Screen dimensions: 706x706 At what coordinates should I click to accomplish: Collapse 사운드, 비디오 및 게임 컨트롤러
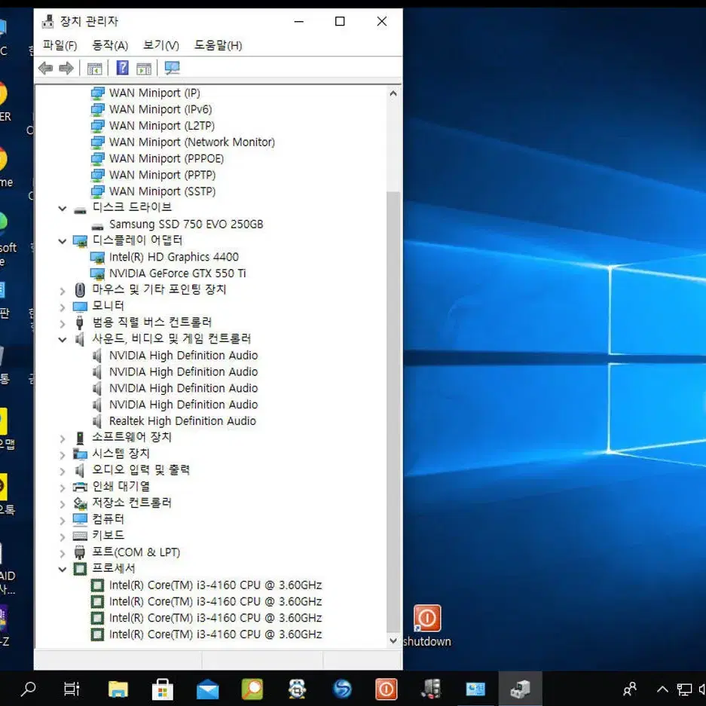pyautogui.click(x=62, y=340)
